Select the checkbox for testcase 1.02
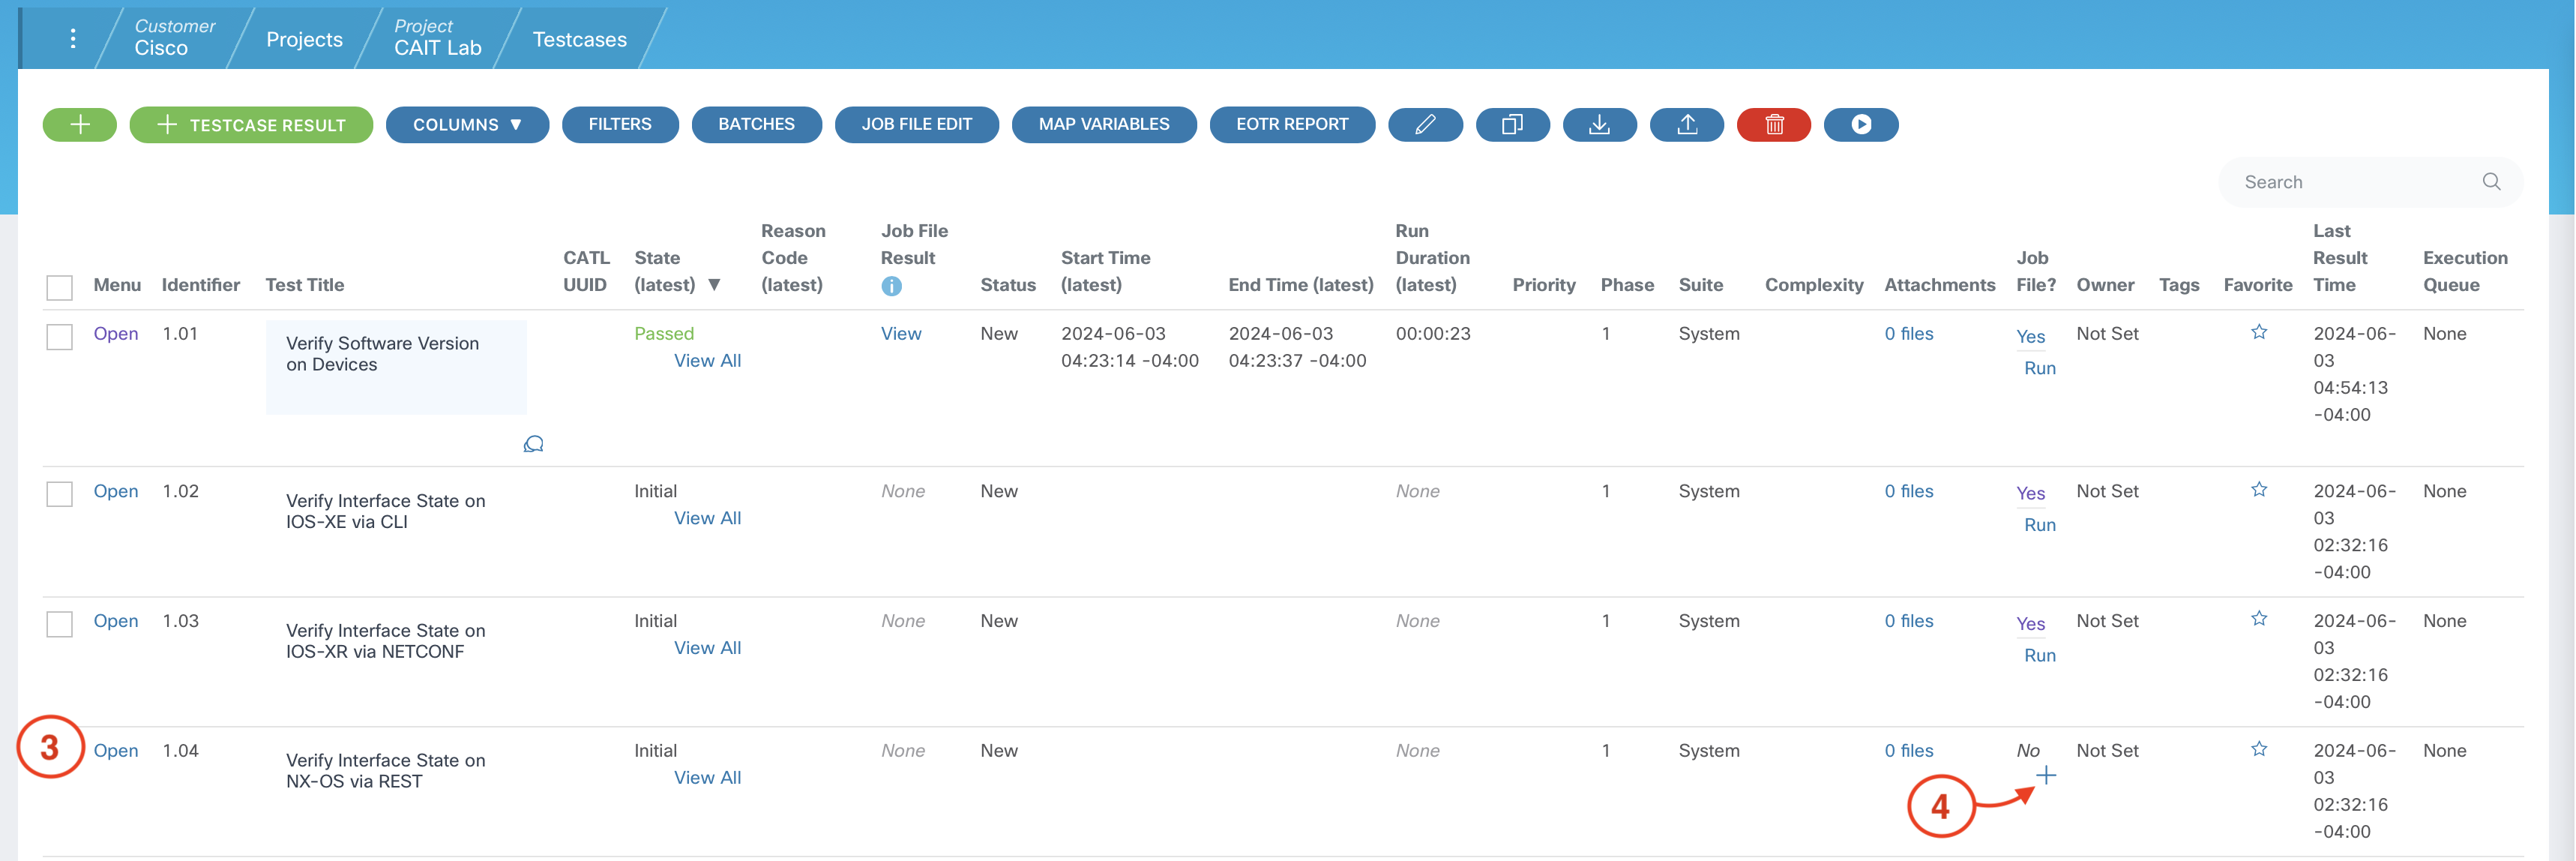 59,494
